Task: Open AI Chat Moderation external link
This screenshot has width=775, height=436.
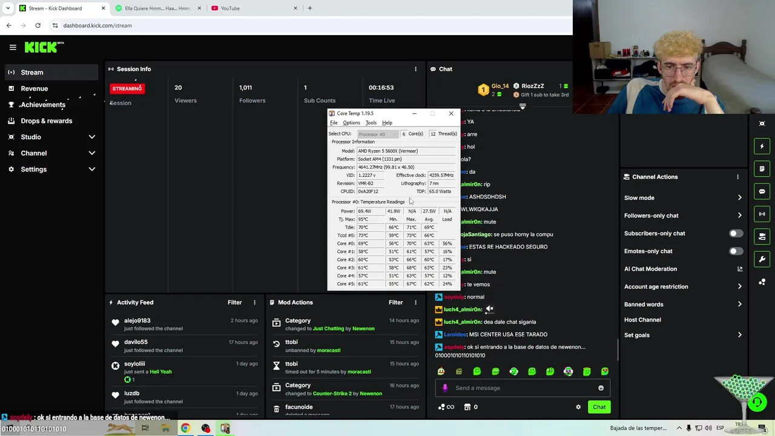Action: click(x=740, y=269)
